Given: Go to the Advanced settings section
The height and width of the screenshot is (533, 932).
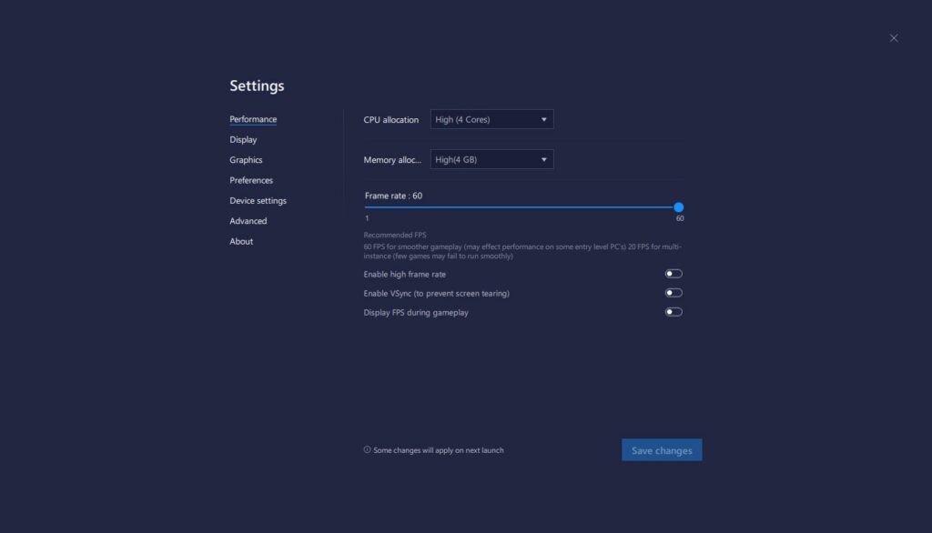Looking at the screenshot, I should (x=248, y=221).
